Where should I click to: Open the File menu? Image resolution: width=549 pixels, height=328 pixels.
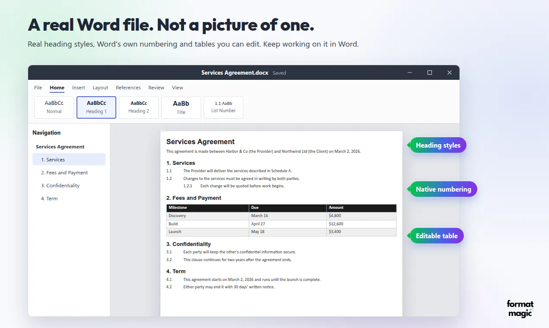[38, 88]
